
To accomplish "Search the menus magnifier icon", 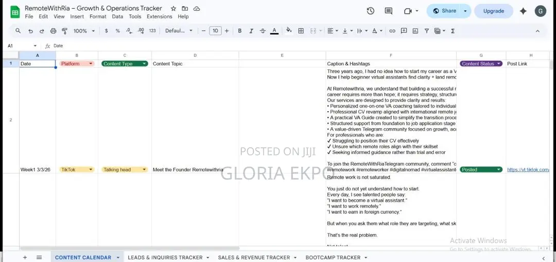I will 18,31.
